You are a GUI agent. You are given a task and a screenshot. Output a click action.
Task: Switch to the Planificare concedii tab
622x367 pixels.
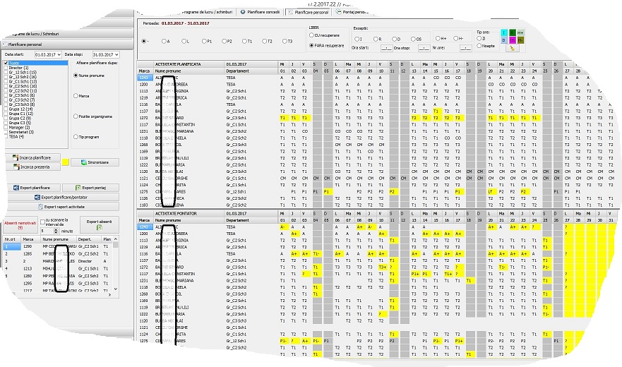click(x=261, y=12)
